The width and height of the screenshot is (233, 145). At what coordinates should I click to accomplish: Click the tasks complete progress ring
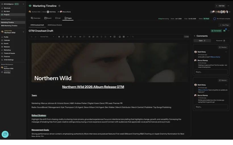(x=215, y=19)
